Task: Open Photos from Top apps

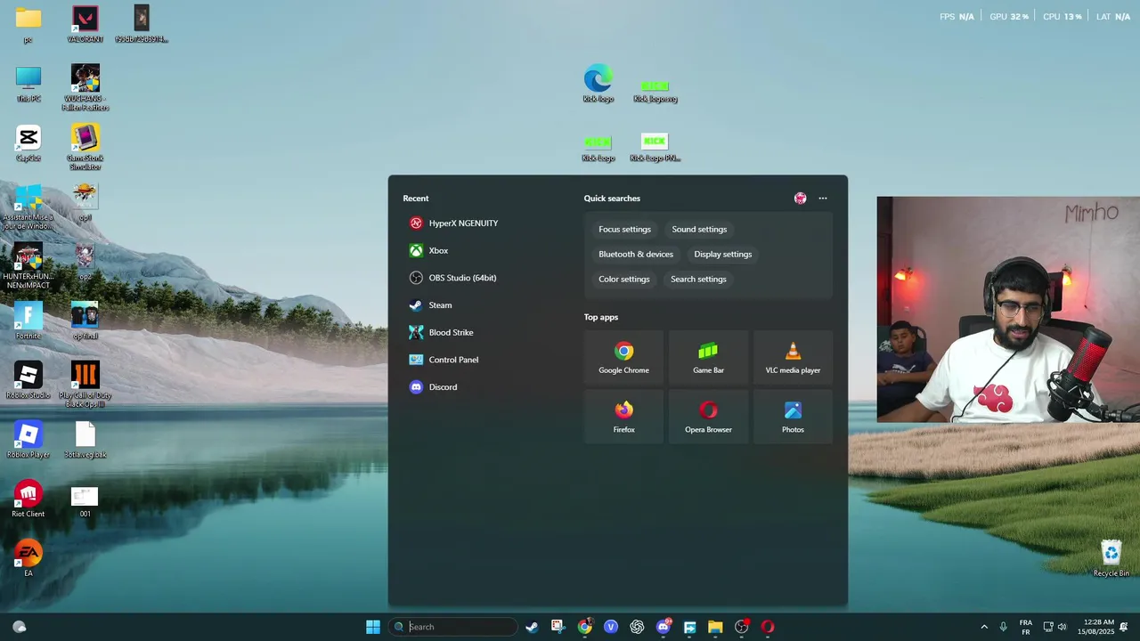Action: point(793,418)
